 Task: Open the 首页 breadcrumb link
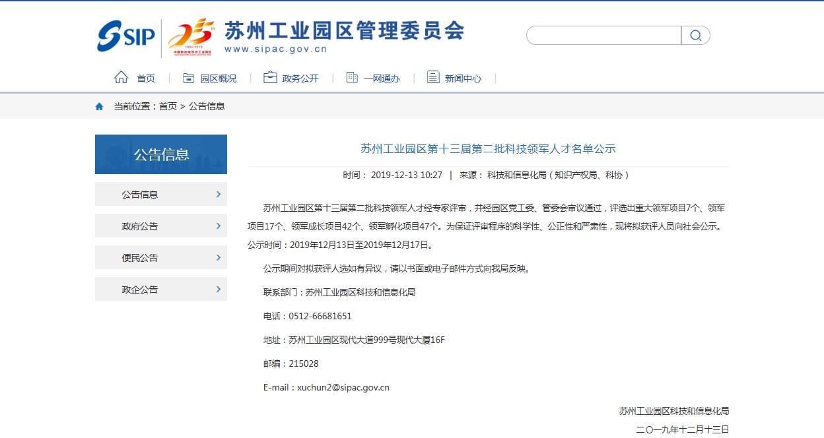[167, 106]
